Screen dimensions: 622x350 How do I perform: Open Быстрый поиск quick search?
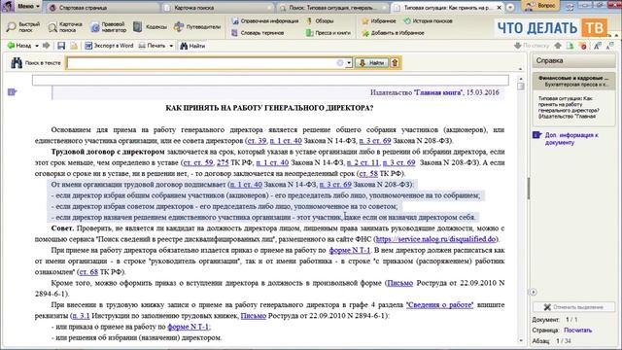click(x=23, y=27)
